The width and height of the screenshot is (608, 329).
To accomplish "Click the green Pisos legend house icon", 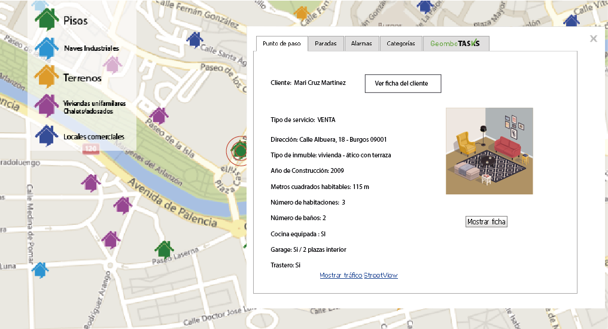I will click(x=47, y=20).
